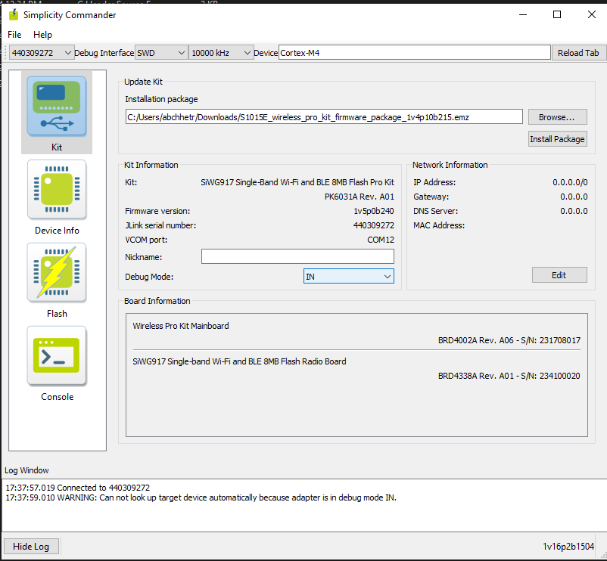The image size is (607, 561).
Task: Click the installation package path field
Action: 323,116
